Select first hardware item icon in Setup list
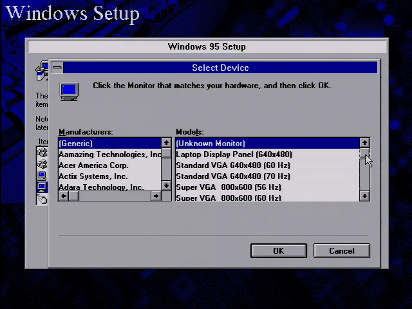 [42, 152]
